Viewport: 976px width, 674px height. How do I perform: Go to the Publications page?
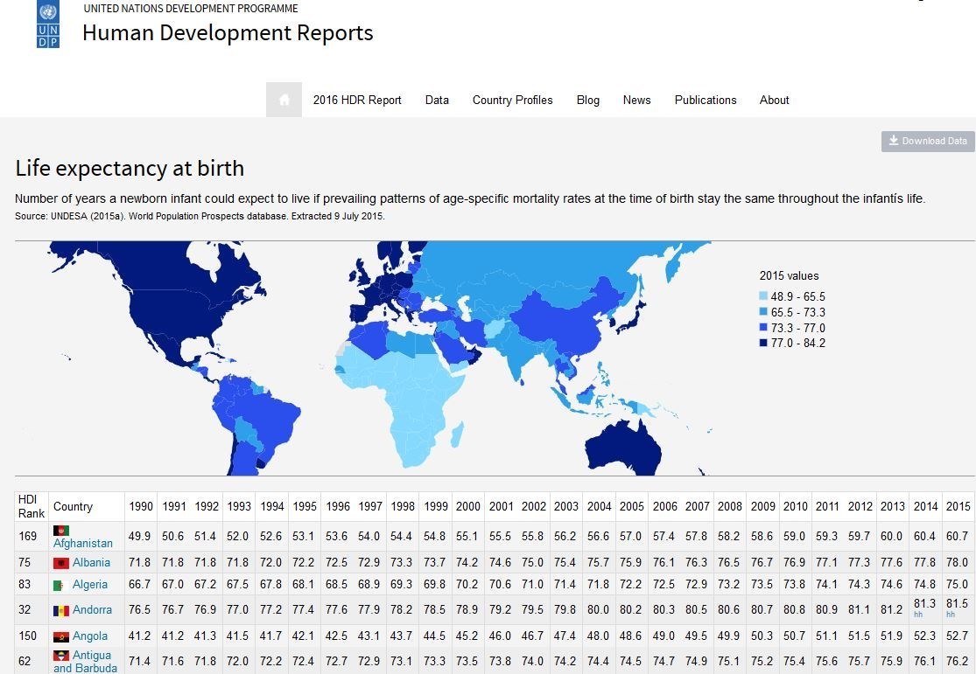click(705, 100)
